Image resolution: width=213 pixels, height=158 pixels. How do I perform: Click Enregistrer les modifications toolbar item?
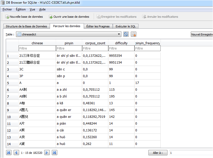116,17
